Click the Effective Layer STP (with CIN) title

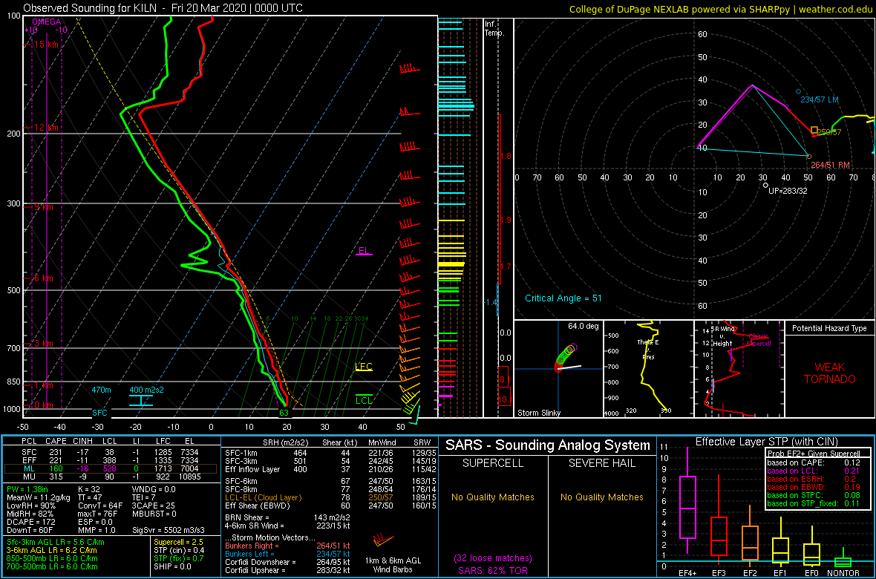click(766, 441)
